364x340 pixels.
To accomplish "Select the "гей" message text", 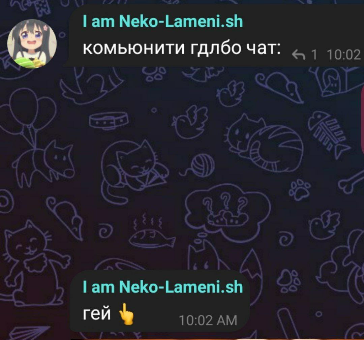I will [97, 314].
